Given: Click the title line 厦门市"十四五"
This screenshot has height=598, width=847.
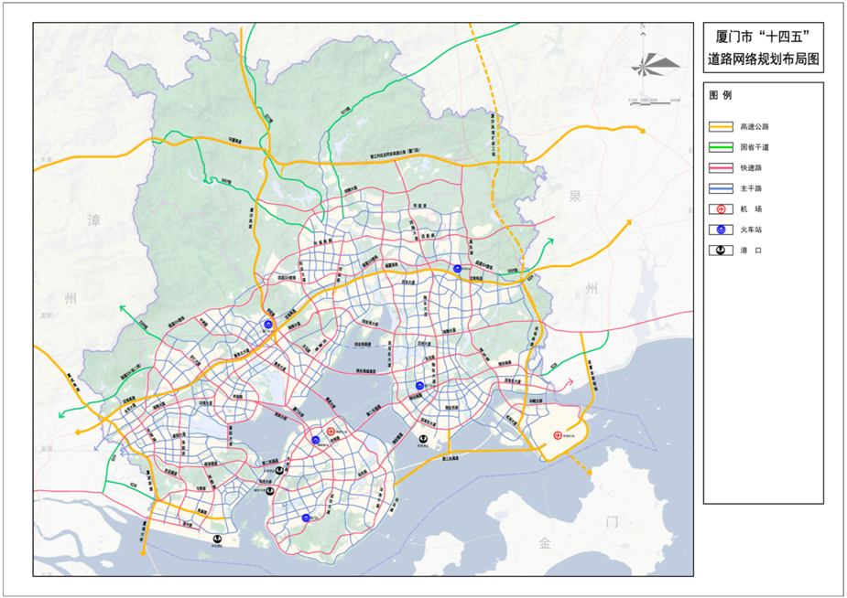Looking at the screenshot, I should pyautogui.click(x=764, y=37).
